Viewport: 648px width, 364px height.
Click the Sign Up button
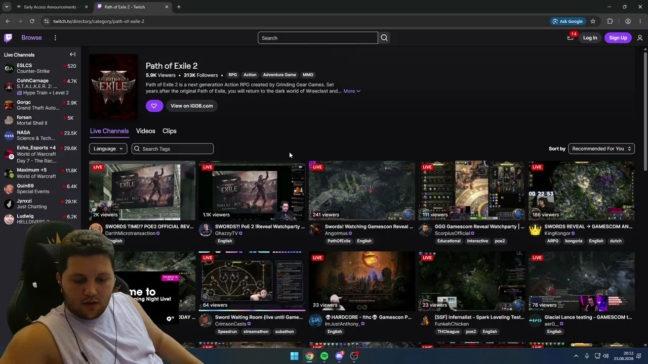tap(618, 38)
